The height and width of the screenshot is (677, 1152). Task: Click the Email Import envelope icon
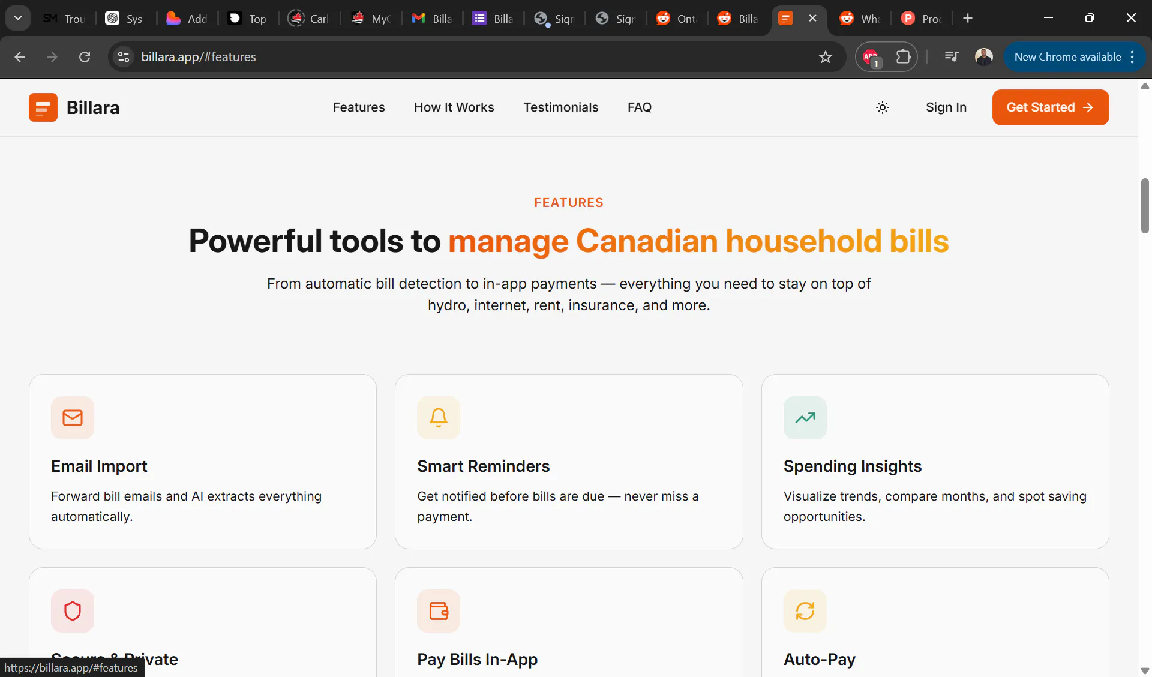tap(73, 418)
